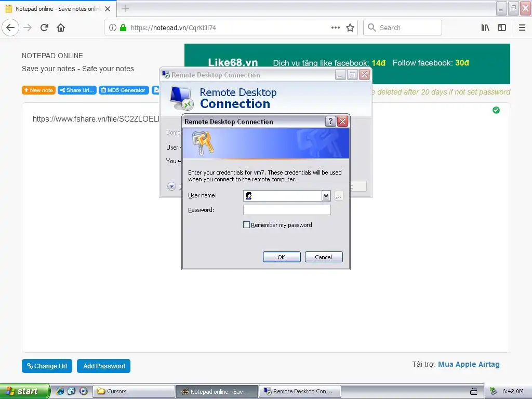
Task: Click the Add Password button
Action: 104,366
